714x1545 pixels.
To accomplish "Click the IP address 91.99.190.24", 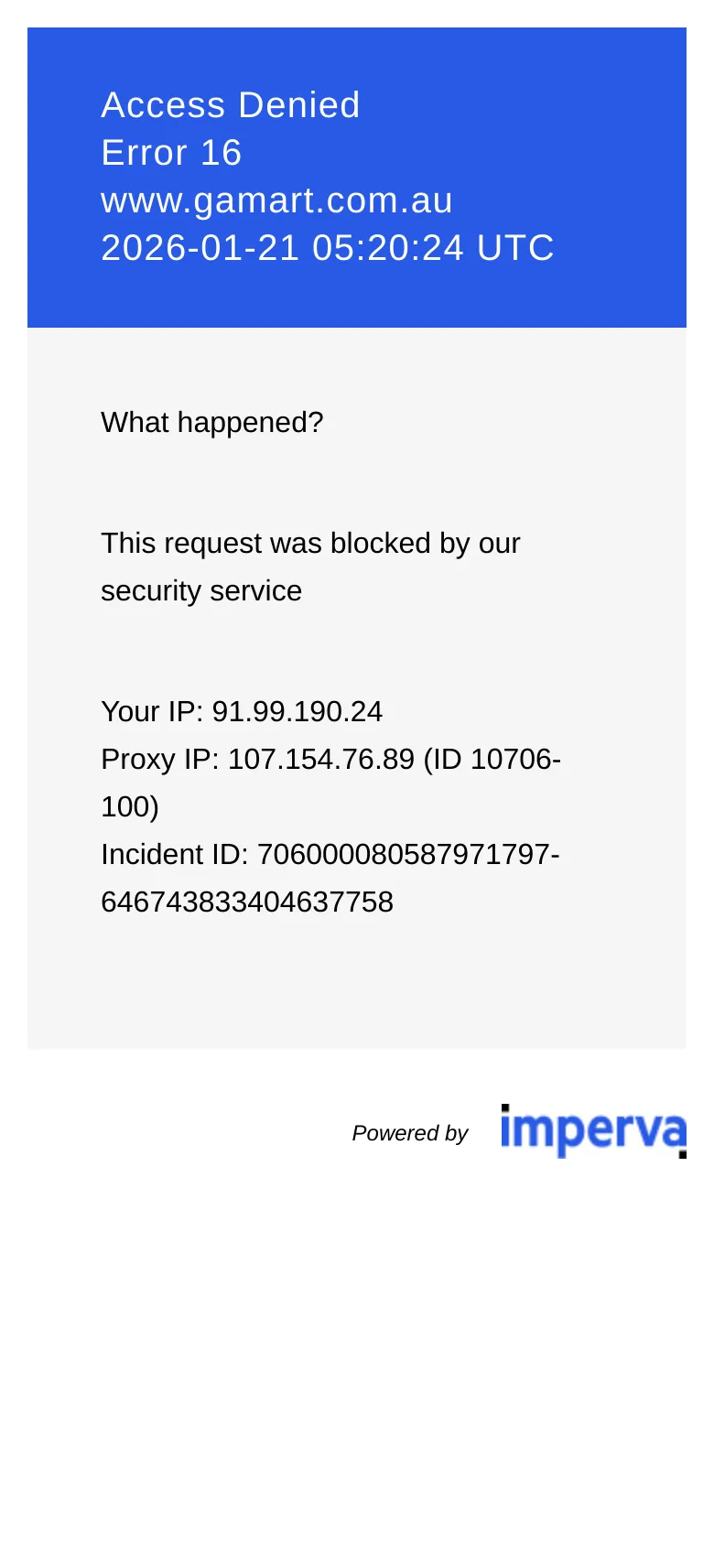I will tap(297, 711).
